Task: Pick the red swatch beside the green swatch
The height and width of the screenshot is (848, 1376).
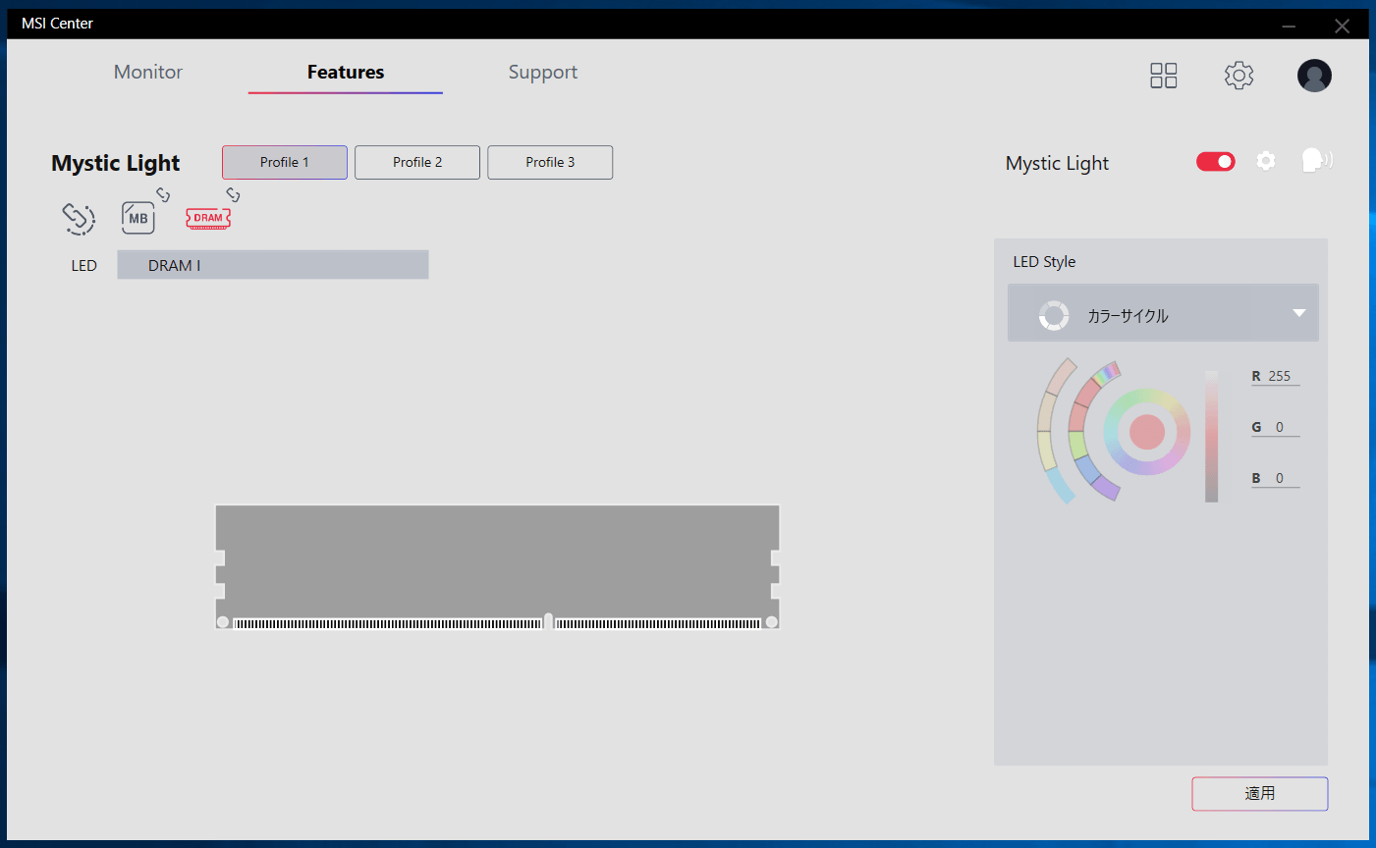Action: pos(1076,417)
